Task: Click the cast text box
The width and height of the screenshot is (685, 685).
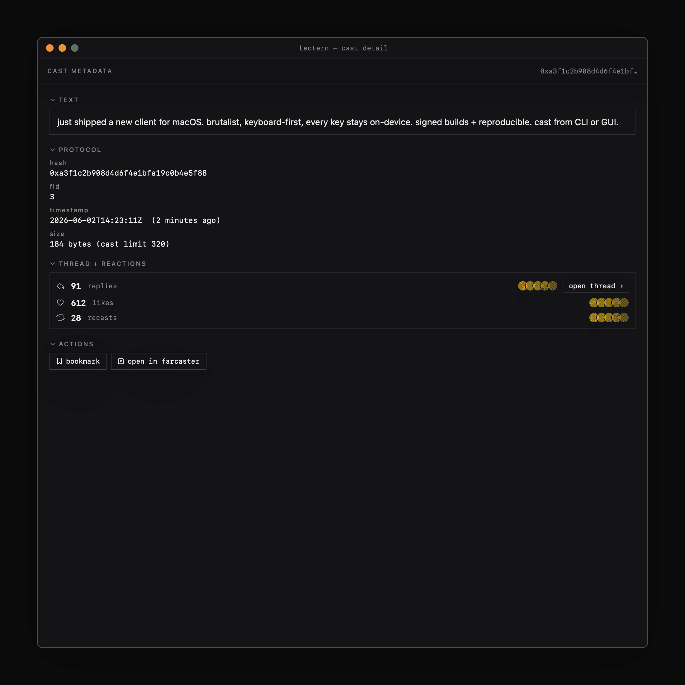Action: point(342,122)
